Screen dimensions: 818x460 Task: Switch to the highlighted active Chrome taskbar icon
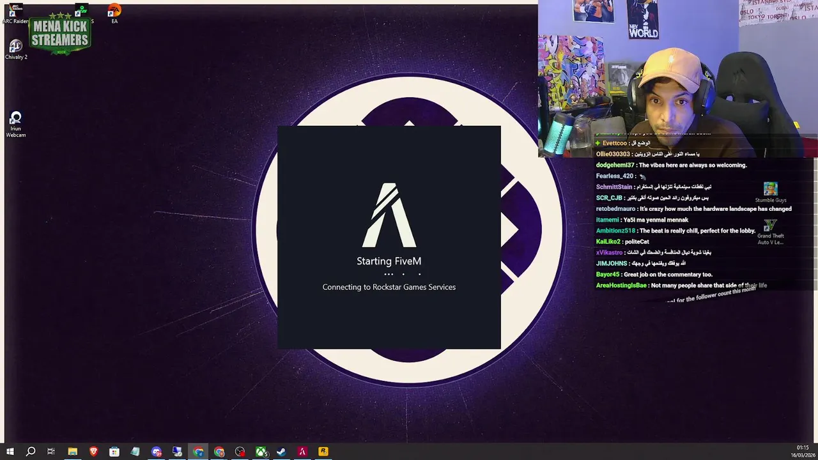198,452
